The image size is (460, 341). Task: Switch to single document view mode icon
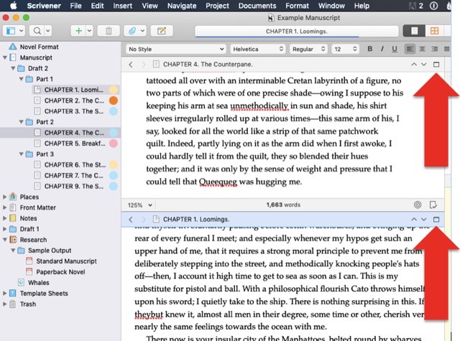click(414, 31)
